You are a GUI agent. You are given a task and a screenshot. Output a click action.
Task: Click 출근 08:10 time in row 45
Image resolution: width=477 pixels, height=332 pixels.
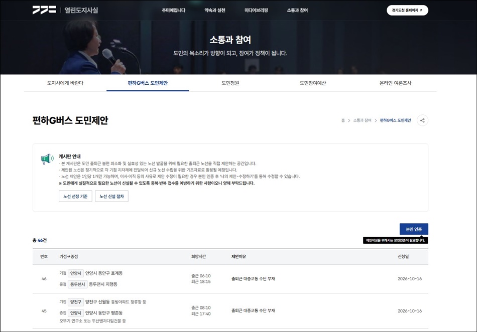point(201,308)
